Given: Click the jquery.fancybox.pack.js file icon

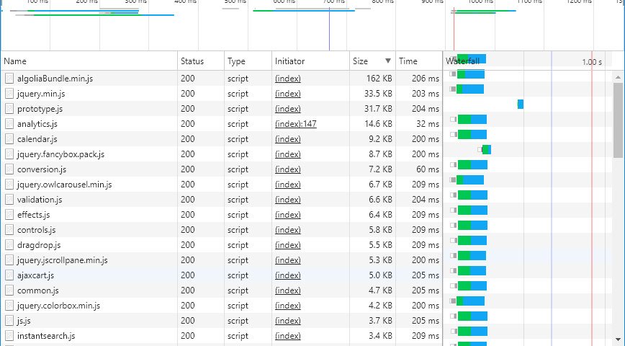Looking at the screenshot, I should [x=9, y=154].
